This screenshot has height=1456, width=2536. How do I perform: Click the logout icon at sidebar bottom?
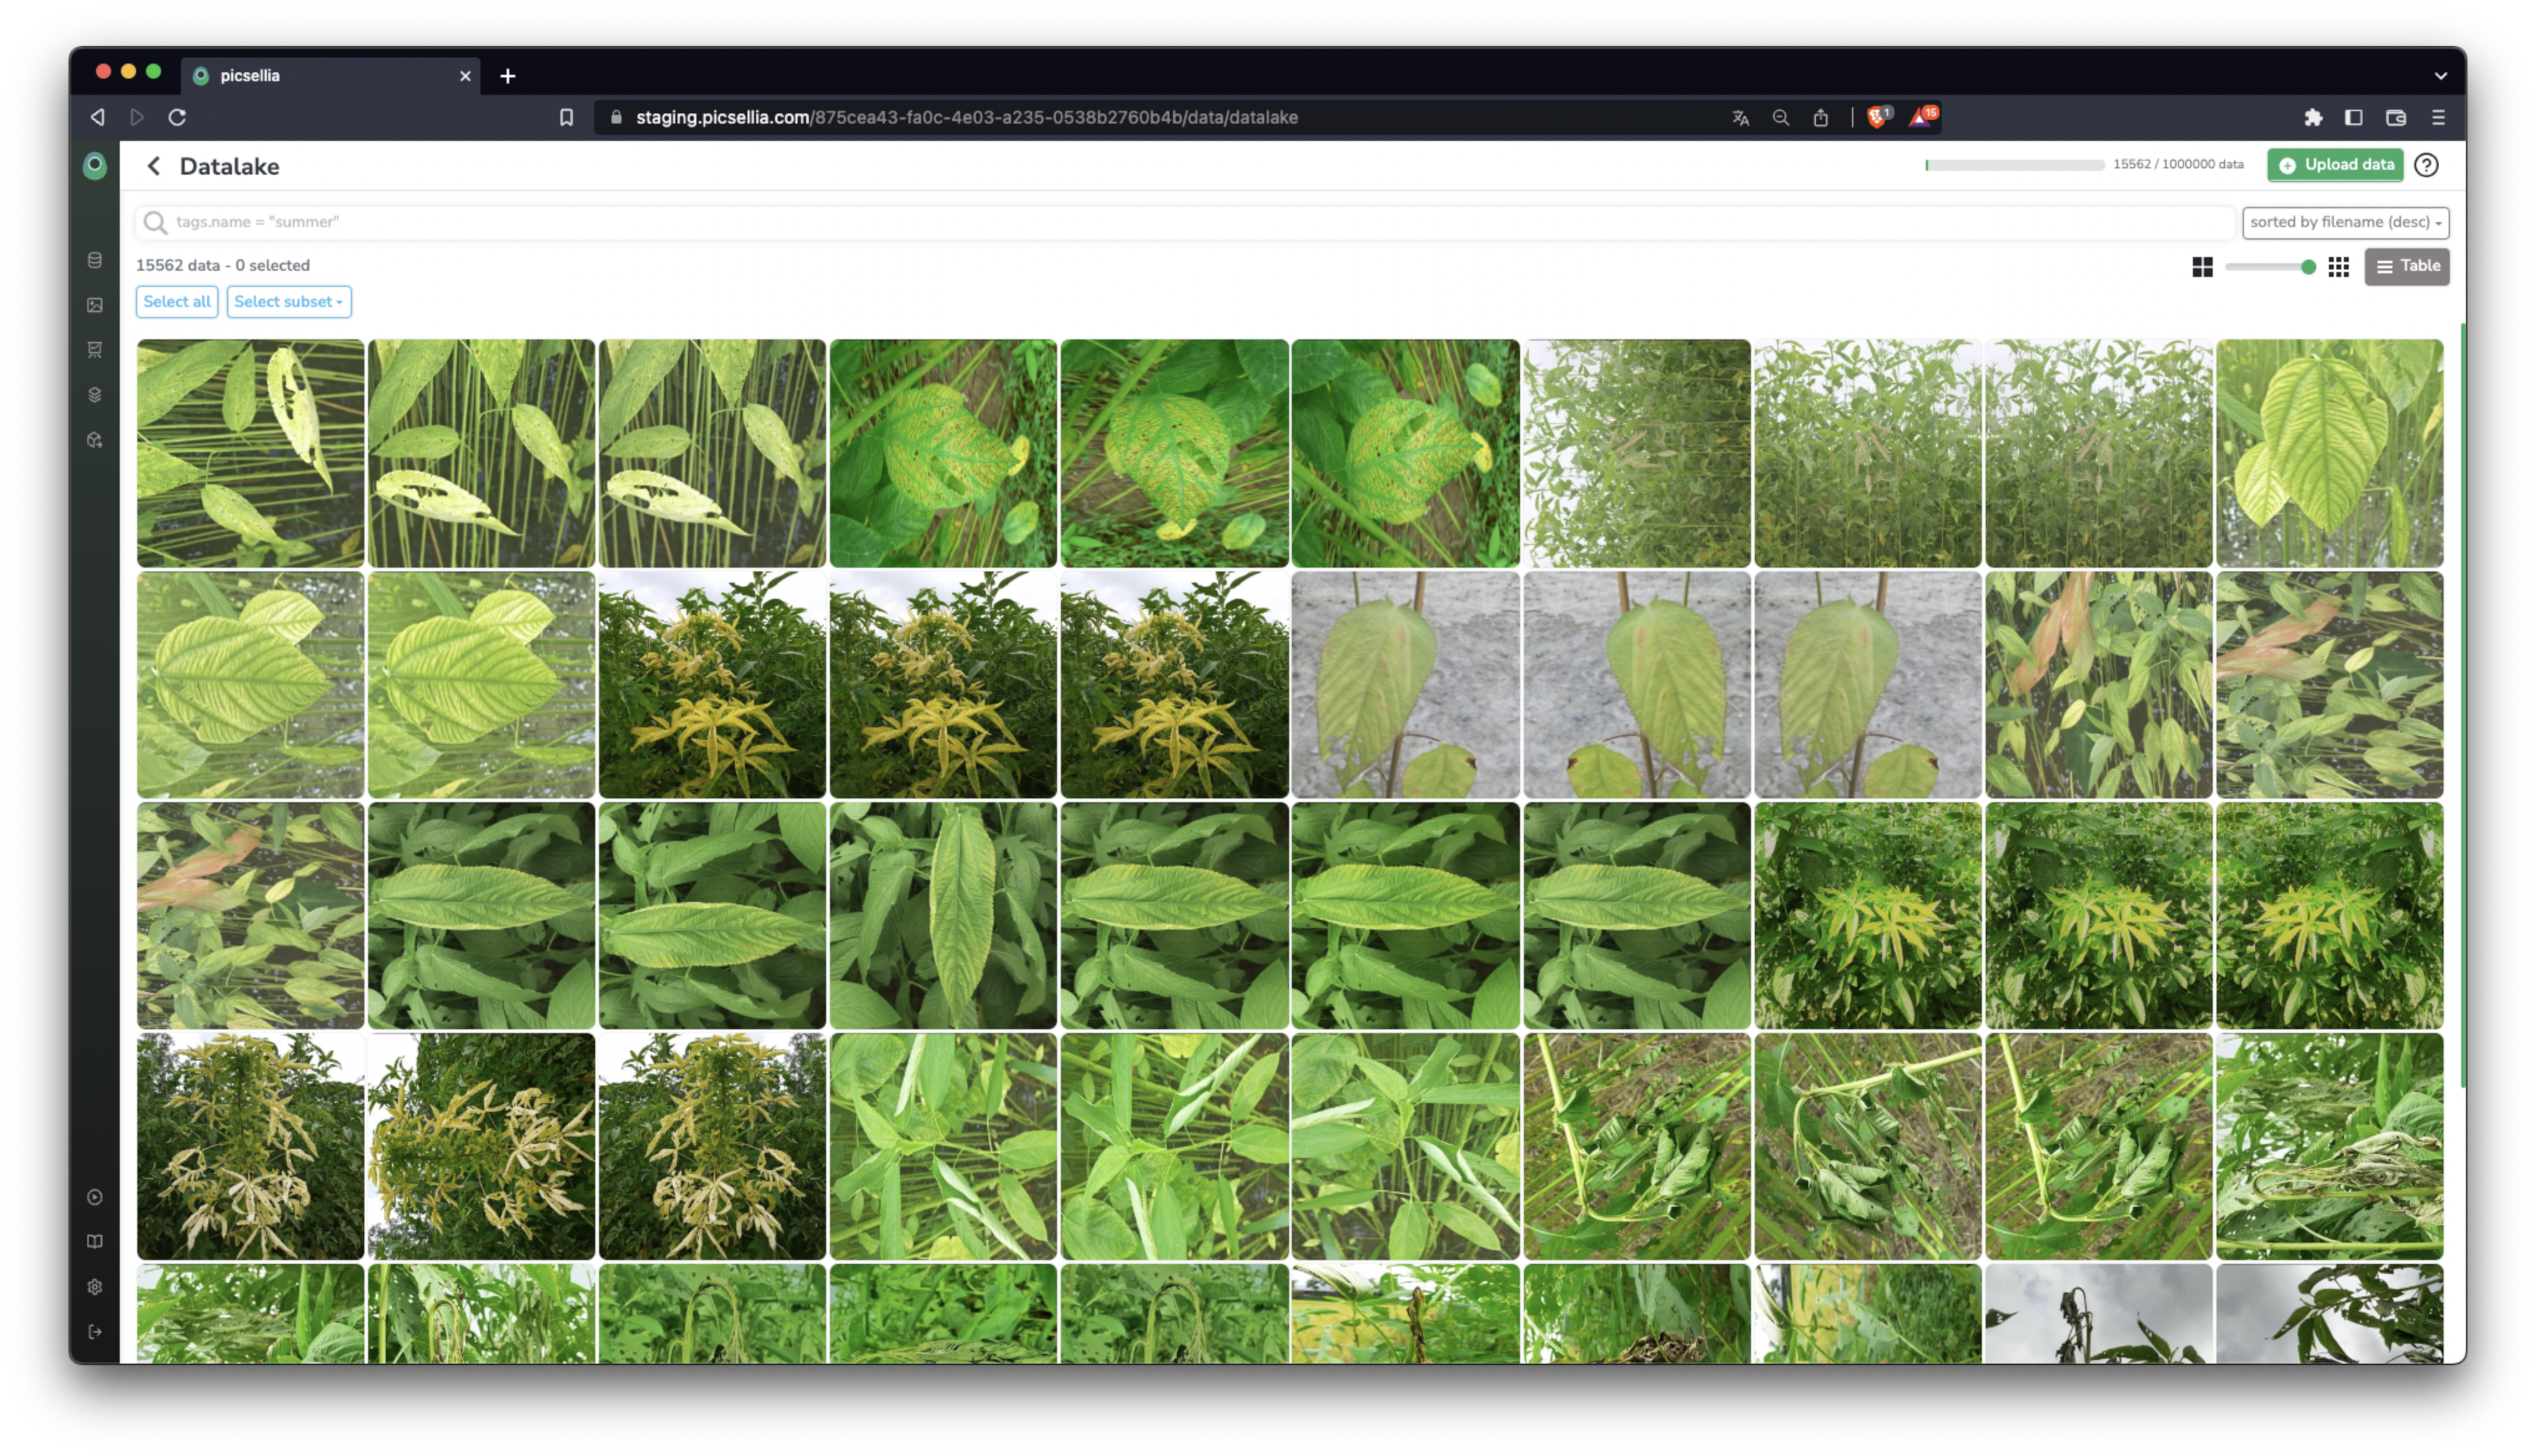click(95, 1332)
